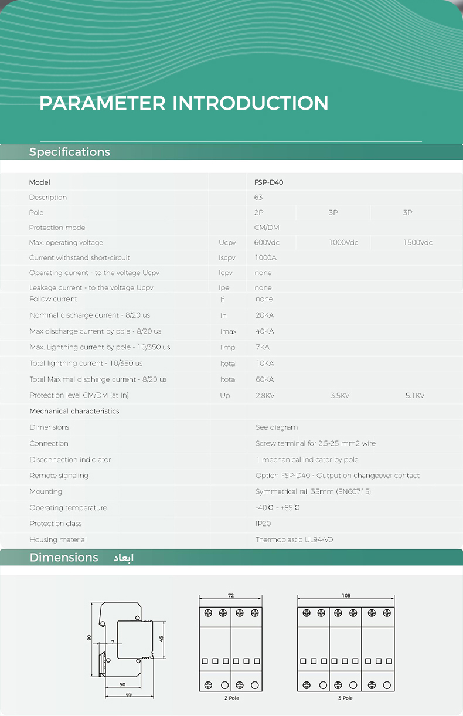Click the -40℃ ~ +85℃ temperature value

277,508
